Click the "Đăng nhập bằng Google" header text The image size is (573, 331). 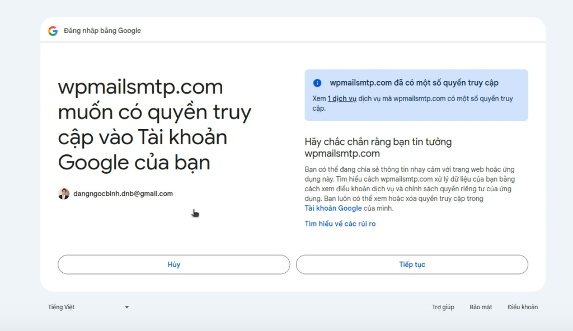coord(102,31)
